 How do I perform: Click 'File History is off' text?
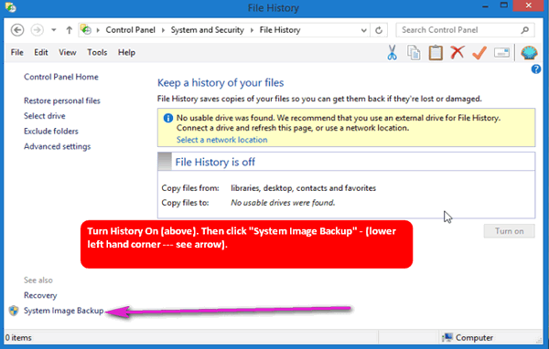(215, 163)
